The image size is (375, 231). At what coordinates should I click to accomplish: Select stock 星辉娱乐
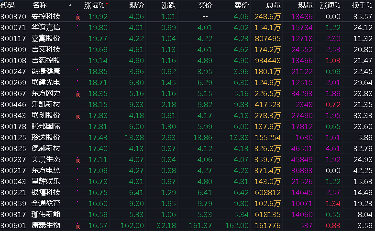point(46,181)
